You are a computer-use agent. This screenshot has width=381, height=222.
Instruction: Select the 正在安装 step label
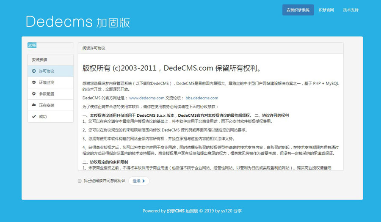click(47, 105)
